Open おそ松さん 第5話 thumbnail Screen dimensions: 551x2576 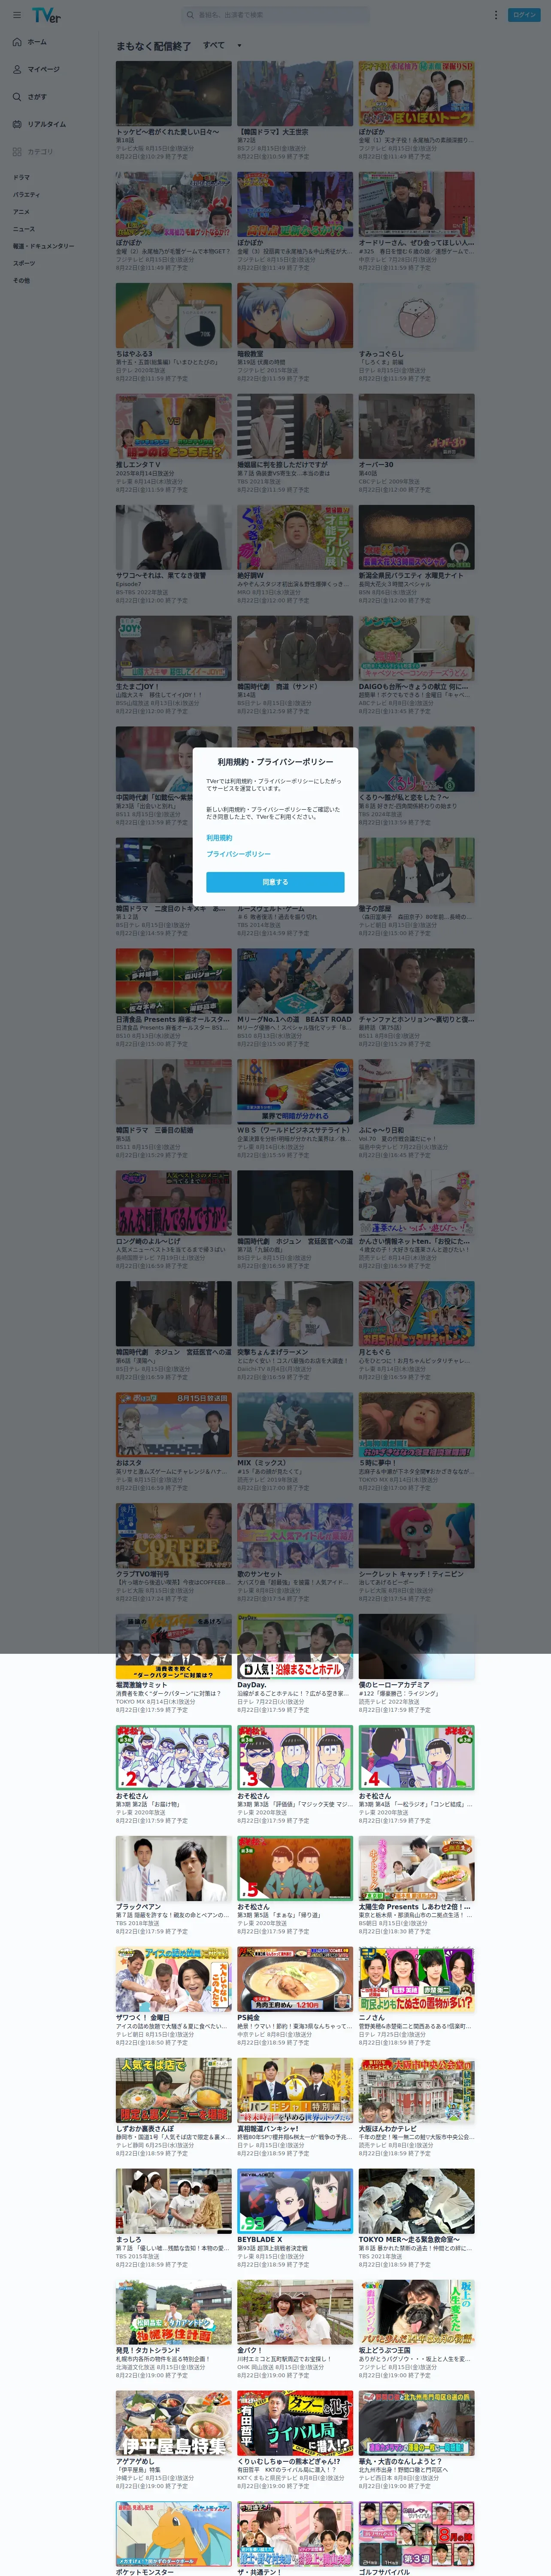(x=295, y=1869)
